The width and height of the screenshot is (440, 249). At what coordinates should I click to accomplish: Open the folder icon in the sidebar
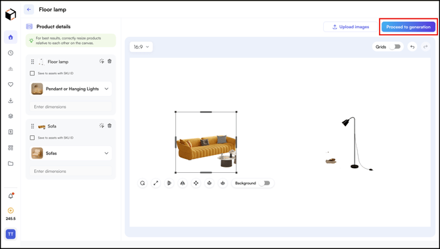(11, 164)
